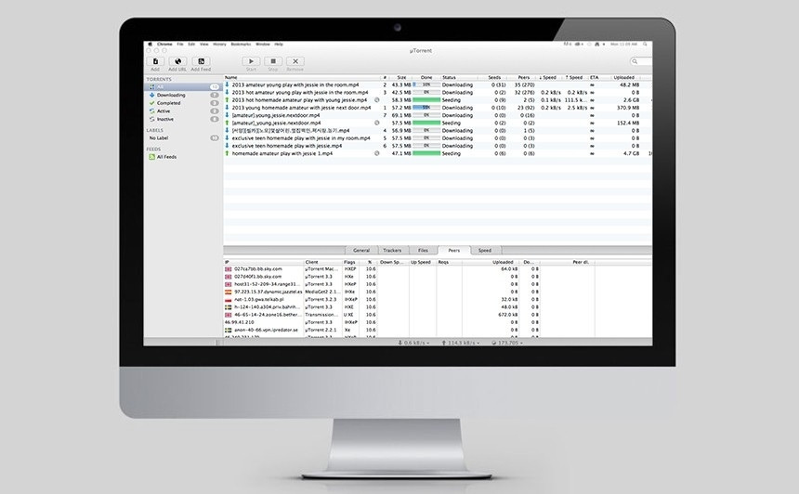Click the search input field
Screen dimensions: 799x494
pyautogui.click(x=641, y=61)
